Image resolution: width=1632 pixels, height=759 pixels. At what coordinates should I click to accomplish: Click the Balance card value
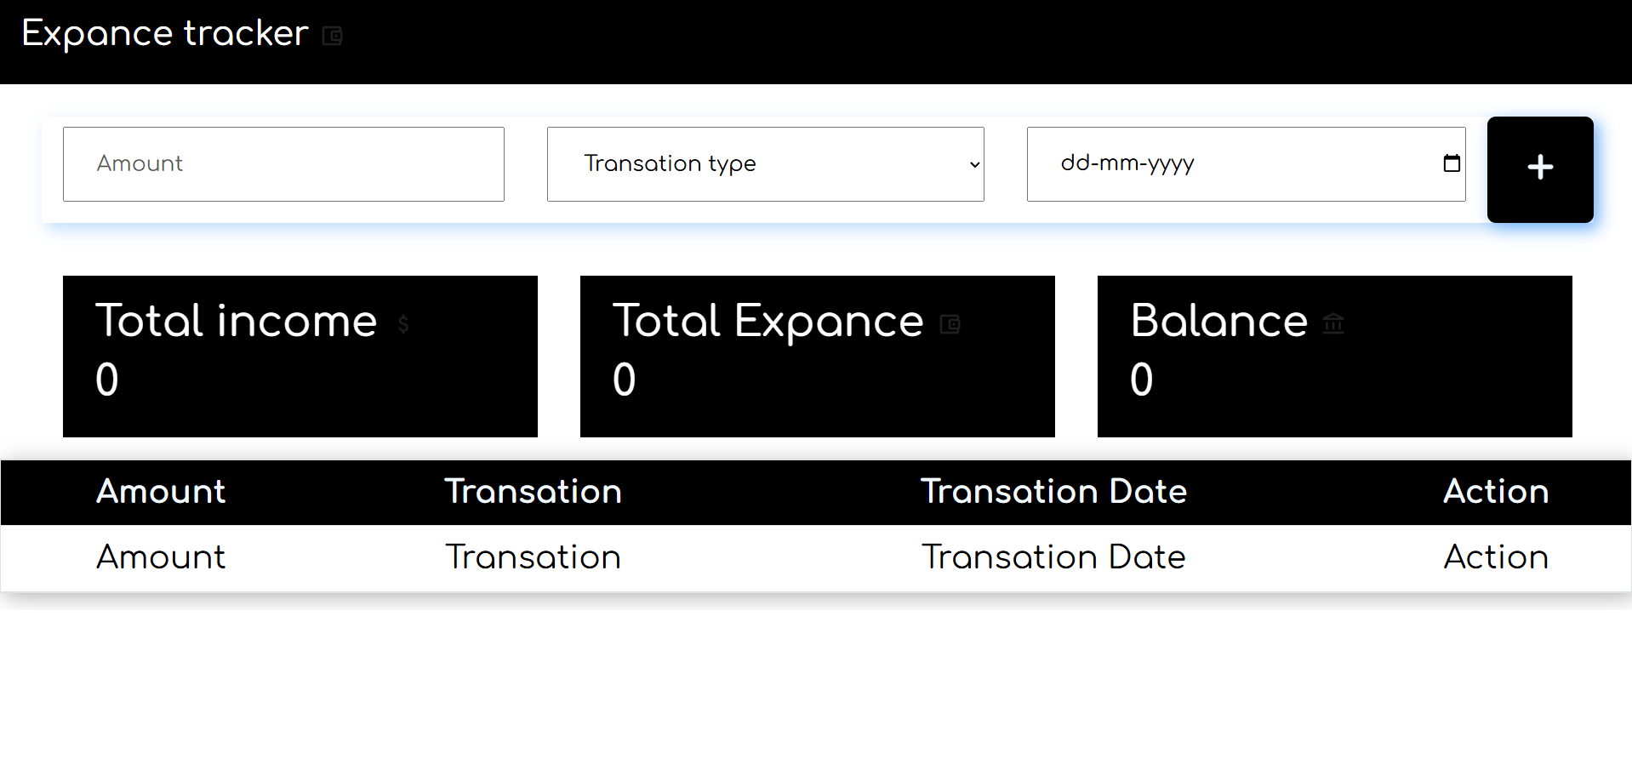(x=1142, y=379)
